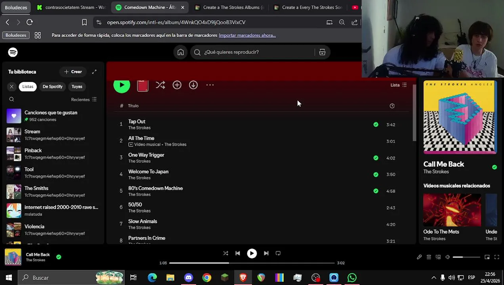This screenshot has width=504, height=285.
Task: Open the miniplayer icon
Action: point(487,257)
